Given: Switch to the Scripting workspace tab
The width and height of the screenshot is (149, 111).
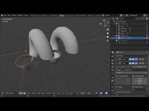Looking at the screenshot, I should coord(91,16).
